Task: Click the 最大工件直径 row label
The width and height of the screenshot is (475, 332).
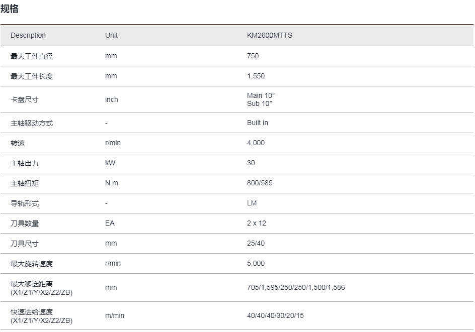Action: tap(32, 56)
